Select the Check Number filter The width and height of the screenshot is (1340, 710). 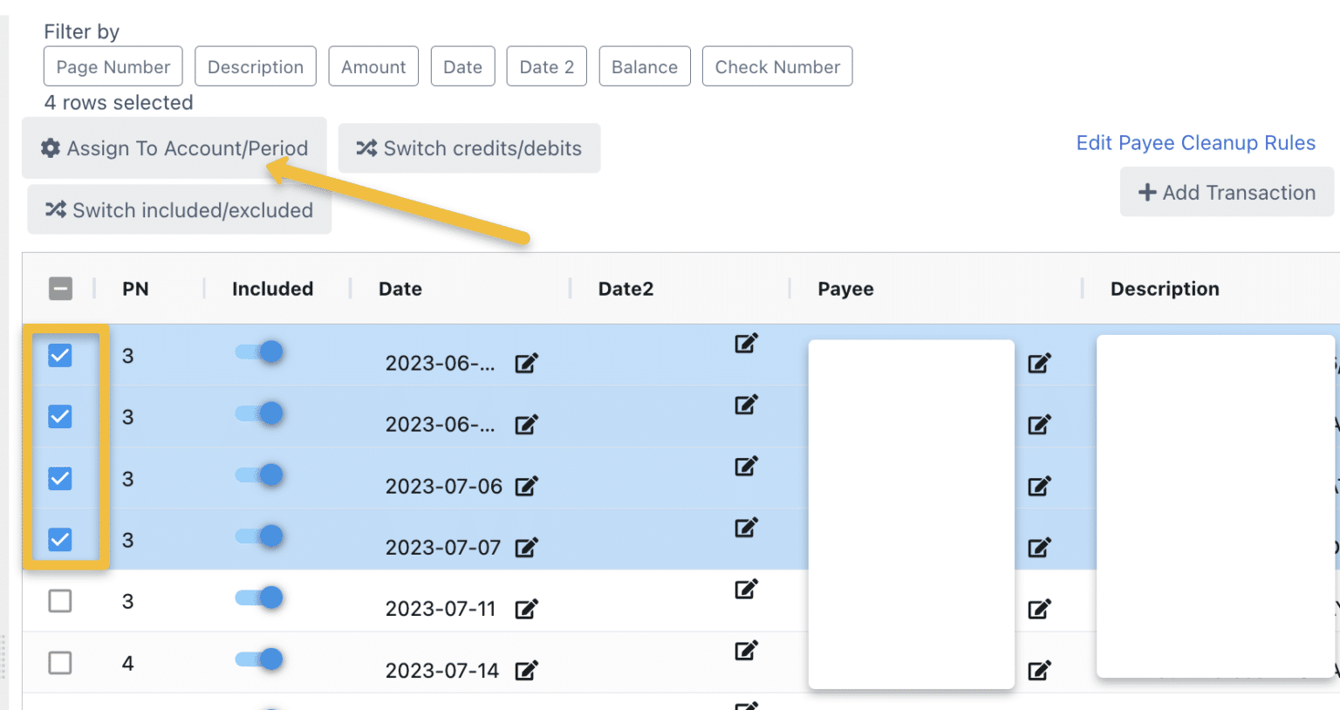pyautogui.click(x=776, y=66)
